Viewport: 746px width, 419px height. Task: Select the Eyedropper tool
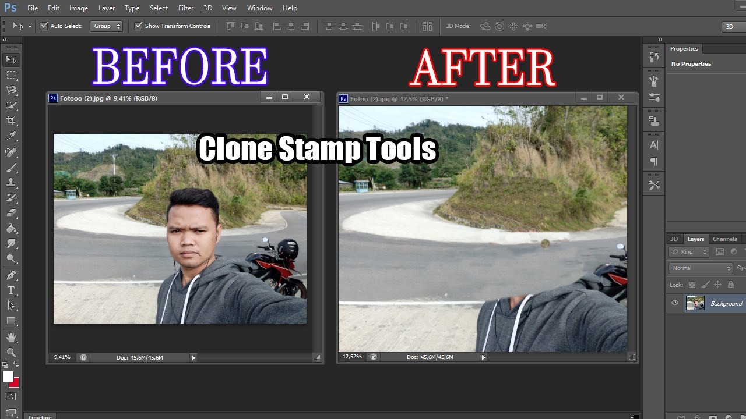[11, 136]
